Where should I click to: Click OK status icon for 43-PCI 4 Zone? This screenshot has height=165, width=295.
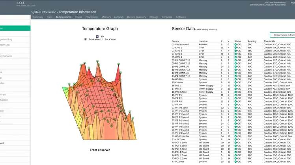tap(235, 152)
